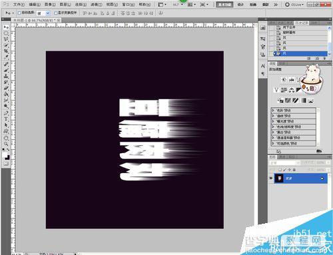Open the layer blend mode dropdown
The width and height of the screenshot is (333, 255).
(x=284, y=163)
